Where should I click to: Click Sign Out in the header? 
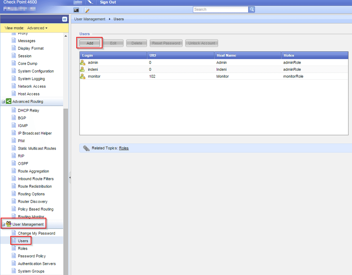[x=108, y=2]
